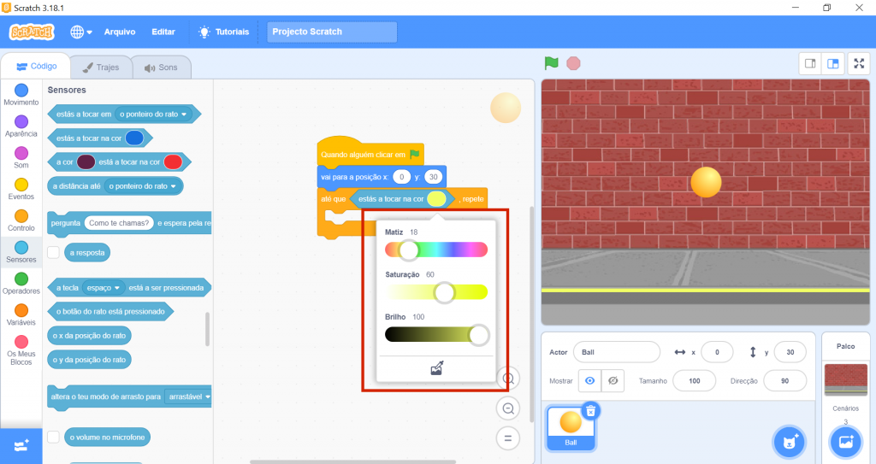The width and height of the screenshot is (876, 464).
Task: Click the Actor name field Ball
Action: click(x=617, y=352)
